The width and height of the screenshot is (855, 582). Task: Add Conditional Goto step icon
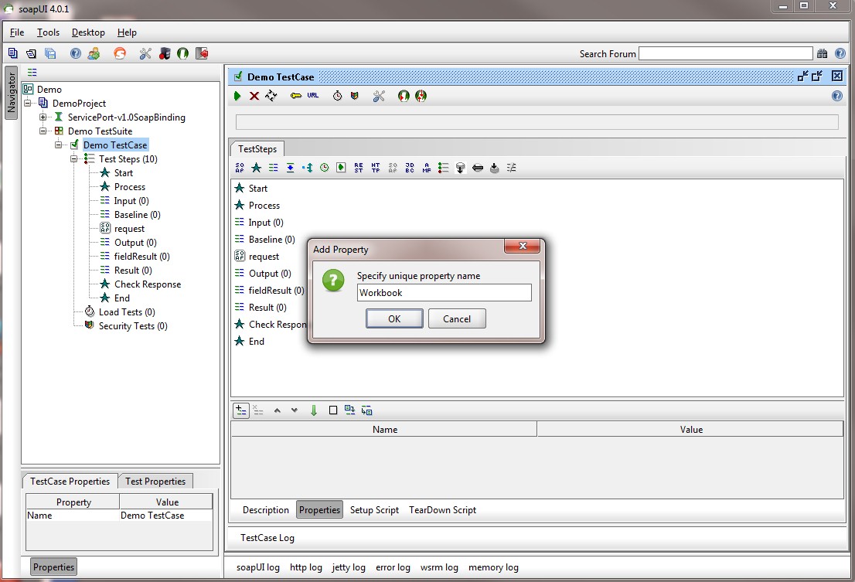(308, 168)
